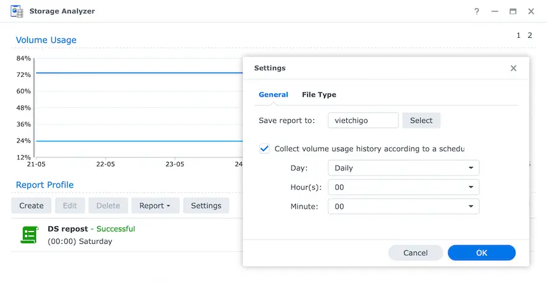Click the DS repost report profile icon
This screenshot has width=547, height=283.
(x=29, y=235)
